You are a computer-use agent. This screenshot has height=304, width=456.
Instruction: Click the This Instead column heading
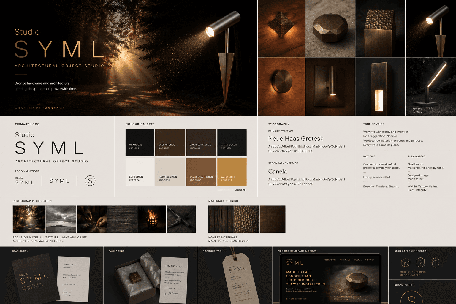tap(417, 156)
